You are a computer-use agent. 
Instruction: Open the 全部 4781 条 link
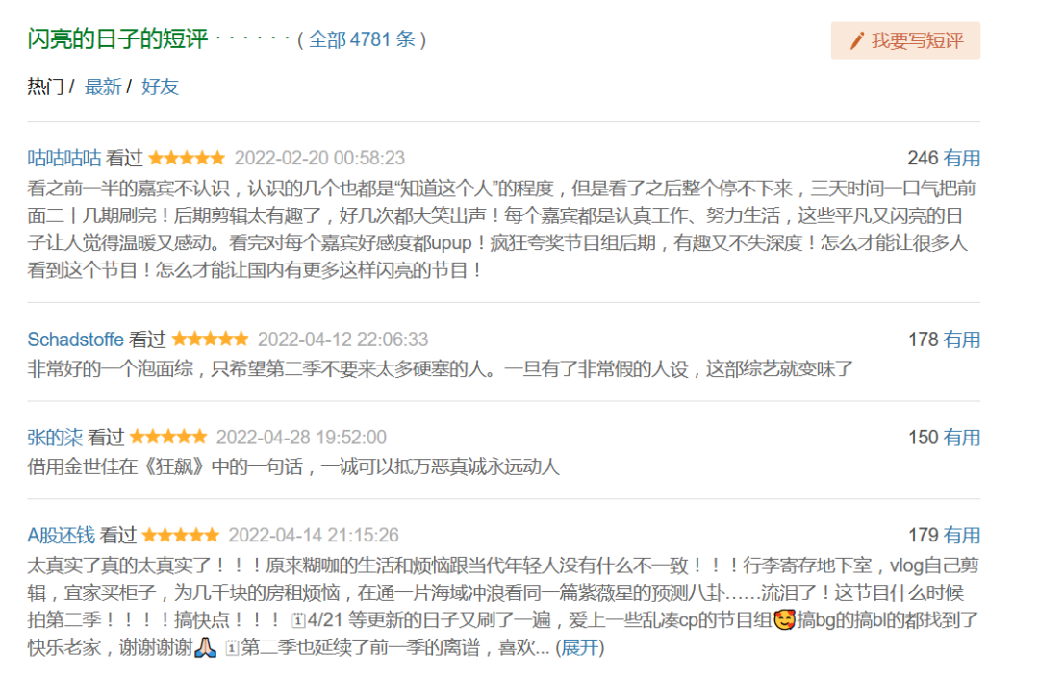click(x=362, y=39)
